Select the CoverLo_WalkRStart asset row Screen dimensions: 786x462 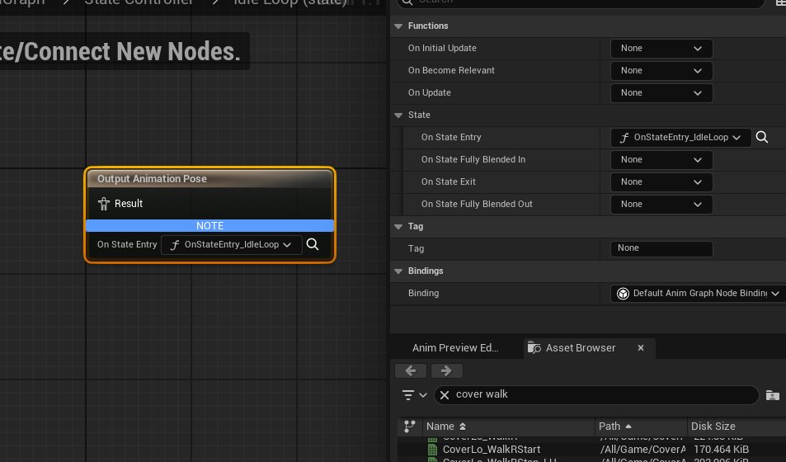coord(591,450)
